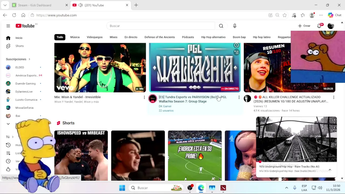Image resolution: width=345 pixels, height=194 pixels.
Task: Select Hip Hop alternativo chip
Action: (x=213, y=37)
